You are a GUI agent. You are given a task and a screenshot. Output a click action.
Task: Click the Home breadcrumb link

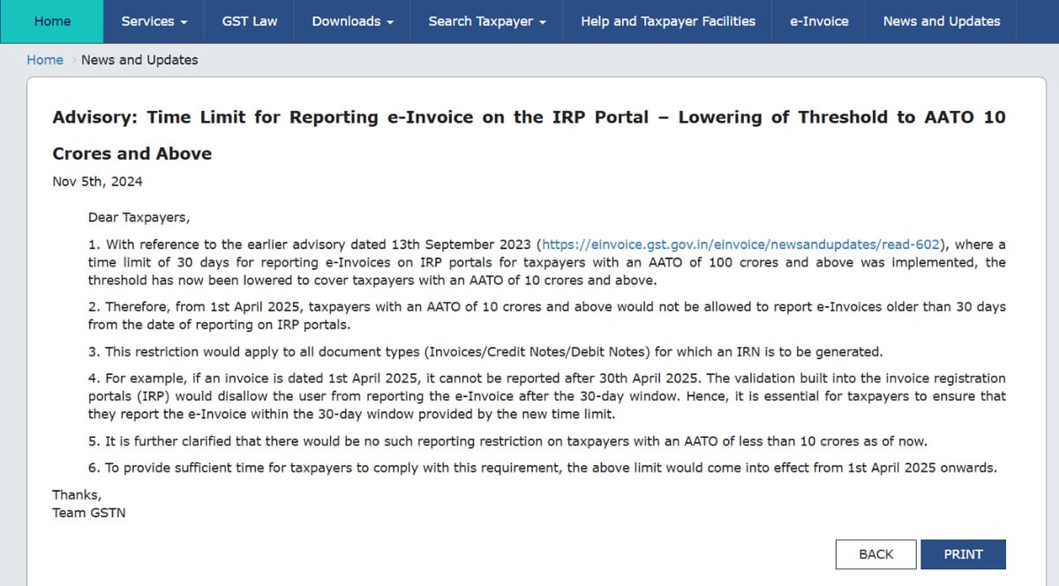coord(45,60)
